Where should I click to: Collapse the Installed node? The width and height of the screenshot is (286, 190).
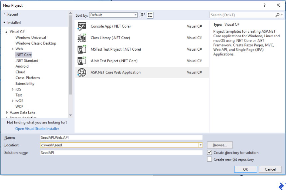[4, 22]
